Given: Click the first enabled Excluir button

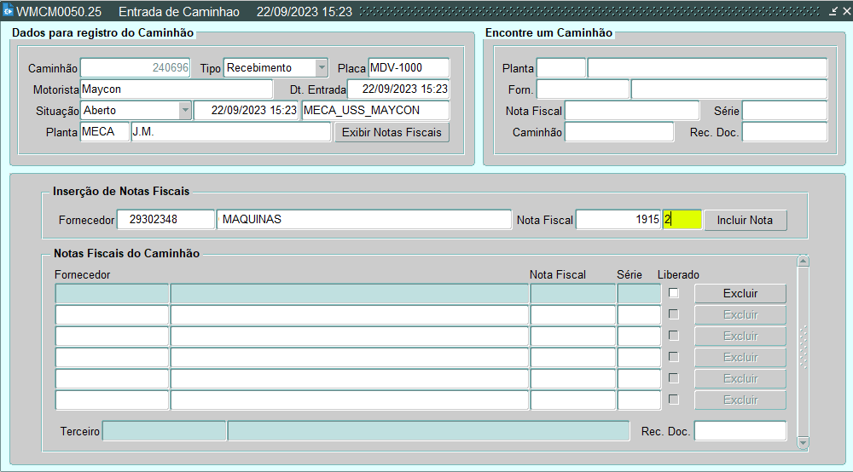Looking at the screenshot, I should [740, 293].
